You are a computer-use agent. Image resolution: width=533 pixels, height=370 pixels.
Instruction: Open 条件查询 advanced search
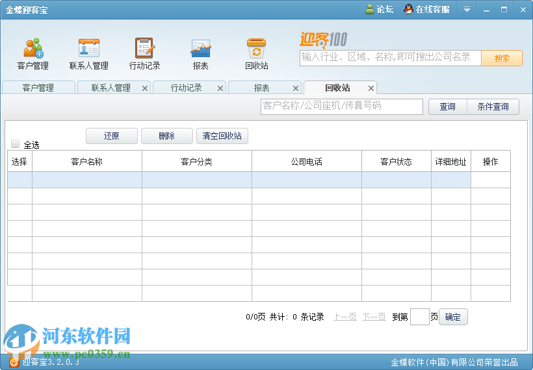(x=493, y=106)
